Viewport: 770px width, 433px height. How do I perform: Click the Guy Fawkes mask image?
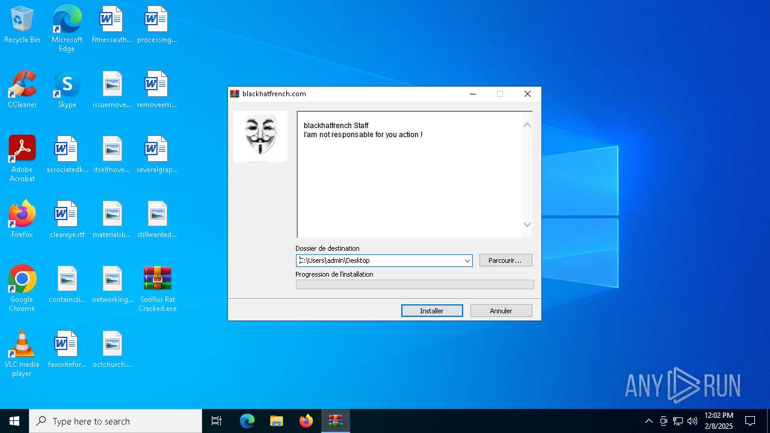[x=260, y=137]
